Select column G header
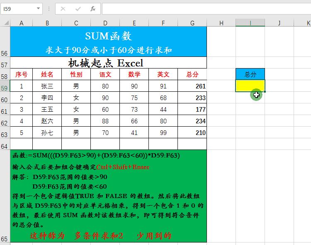Image resolution: width=311 pixels, height=245 pixels. point(192,23)
